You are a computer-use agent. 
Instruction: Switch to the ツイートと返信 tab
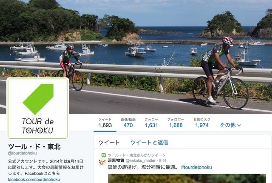[149, 143]
